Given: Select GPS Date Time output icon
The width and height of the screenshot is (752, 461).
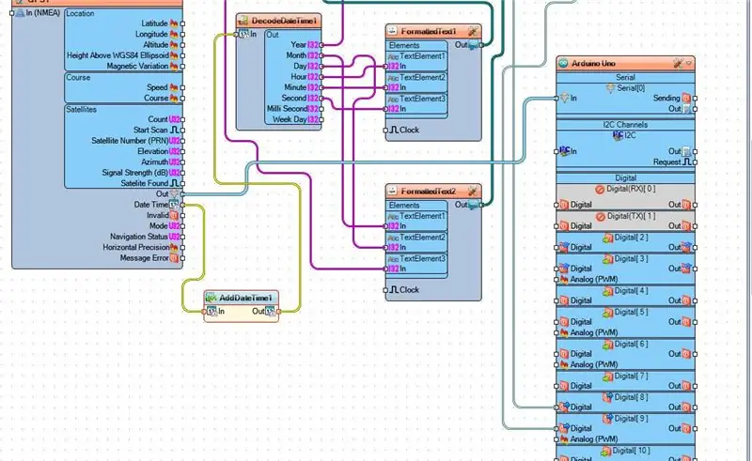Looking at the screenshot, I should pos(174,205).
